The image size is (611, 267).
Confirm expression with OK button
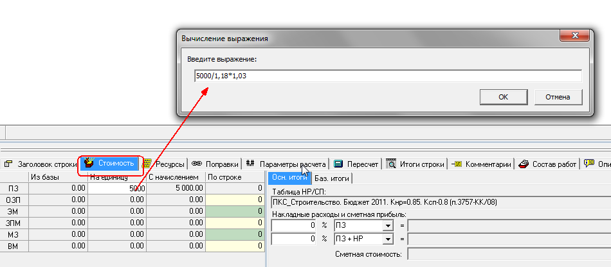pos(504,97)
